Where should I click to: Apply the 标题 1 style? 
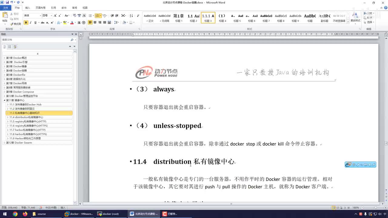pyautogui.click(x=179, y=18)
